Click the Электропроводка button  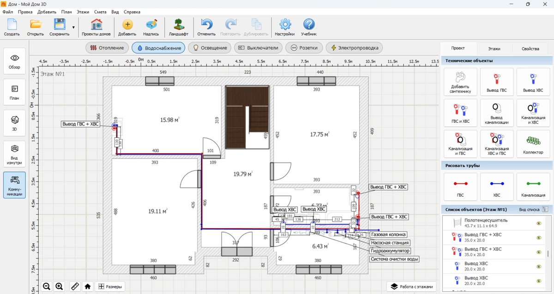355,48
